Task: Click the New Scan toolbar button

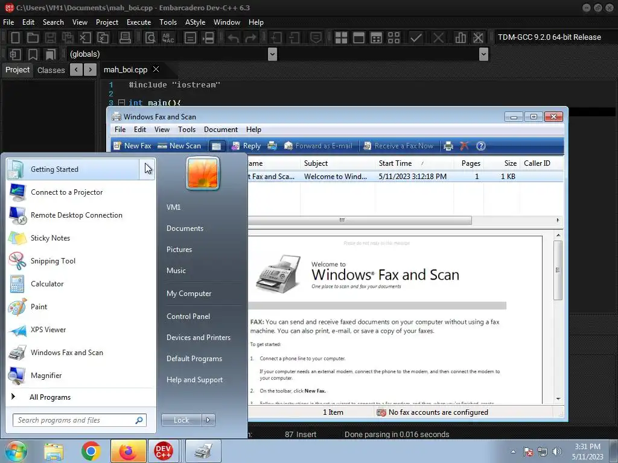Action: [x=179, y=146]
